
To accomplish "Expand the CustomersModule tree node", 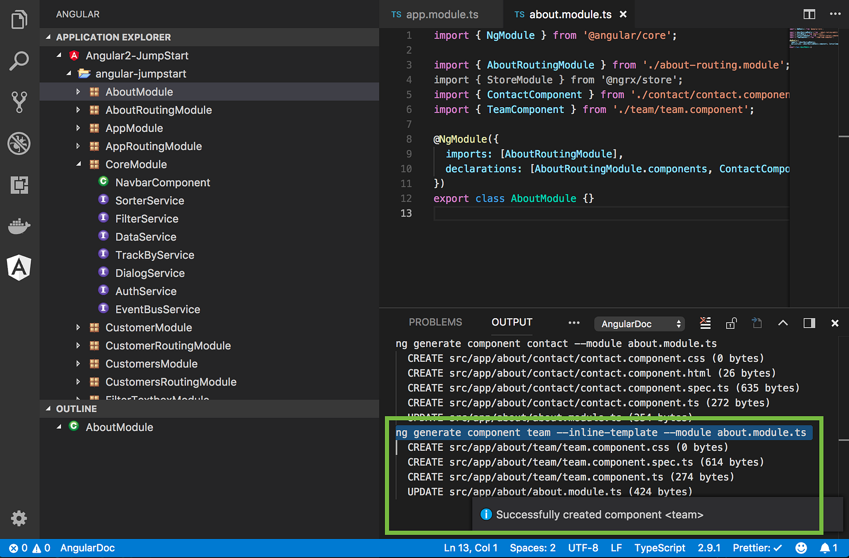I will coord(79,363).
